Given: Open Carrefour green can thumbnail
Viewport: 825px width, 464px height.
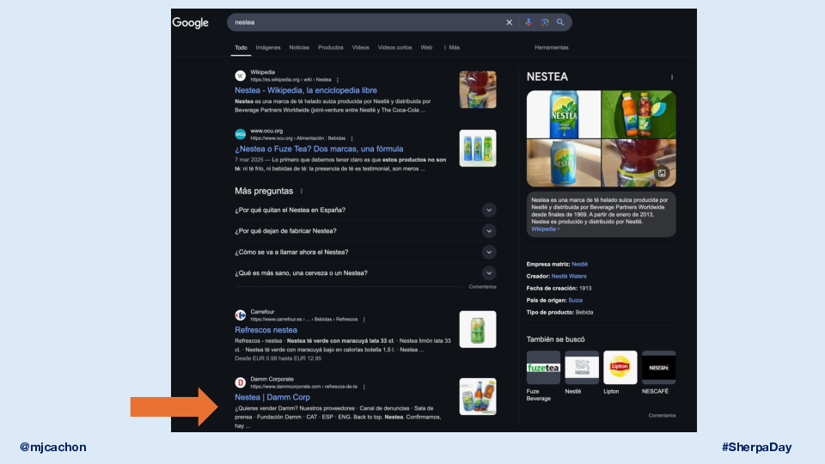Looking at the screenshot, I should pyautogui.click(x=478, y=329).
